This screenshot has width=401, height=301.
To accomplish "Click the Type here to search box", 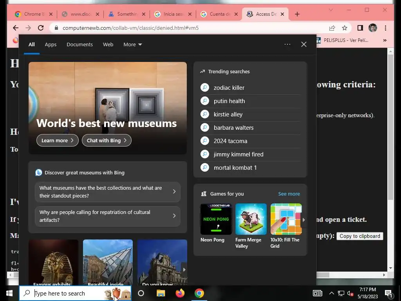I will click(75, 293).
